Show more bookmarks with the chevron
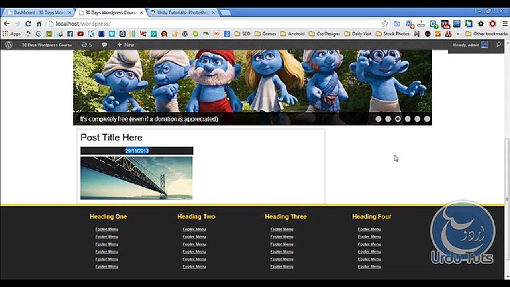Screen dimensions: 510x287 458,34
